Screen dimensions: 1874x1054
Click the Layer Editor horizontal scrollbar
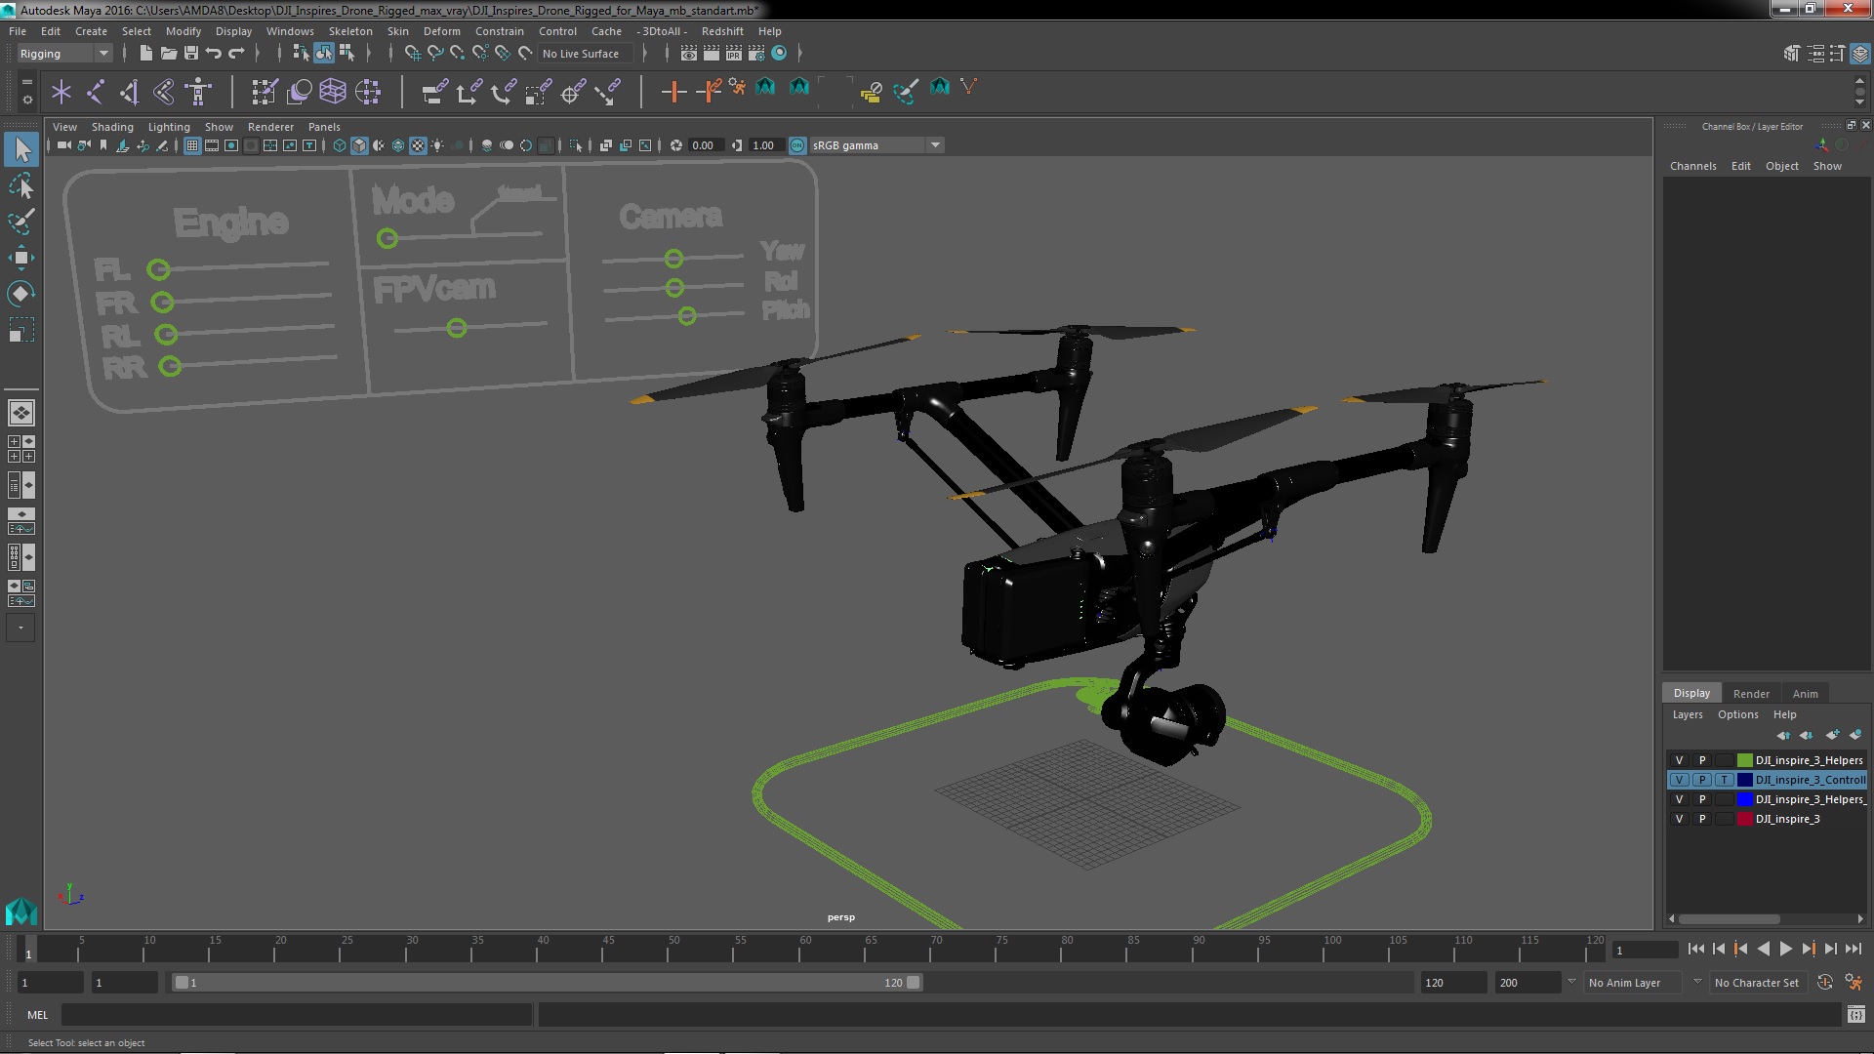[1729, 918]
